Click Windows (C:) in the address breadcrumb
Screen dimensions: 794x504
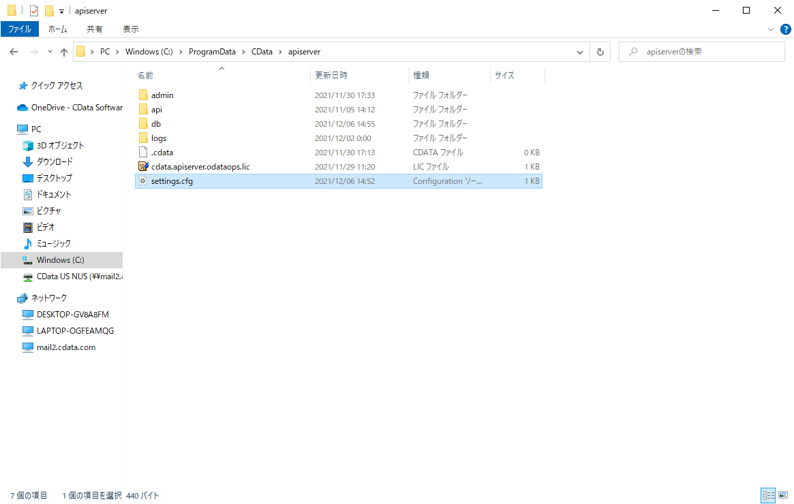[149, 52]
